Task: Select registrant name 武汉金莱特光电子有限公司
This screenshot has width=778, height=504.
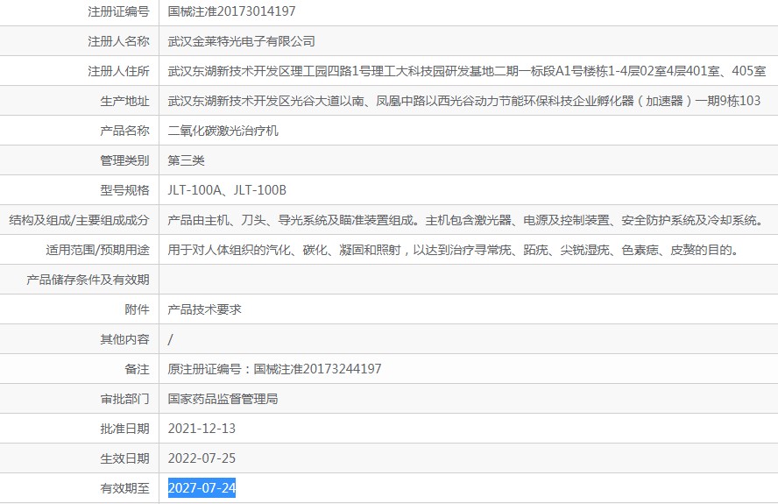Action: point(242,41)
